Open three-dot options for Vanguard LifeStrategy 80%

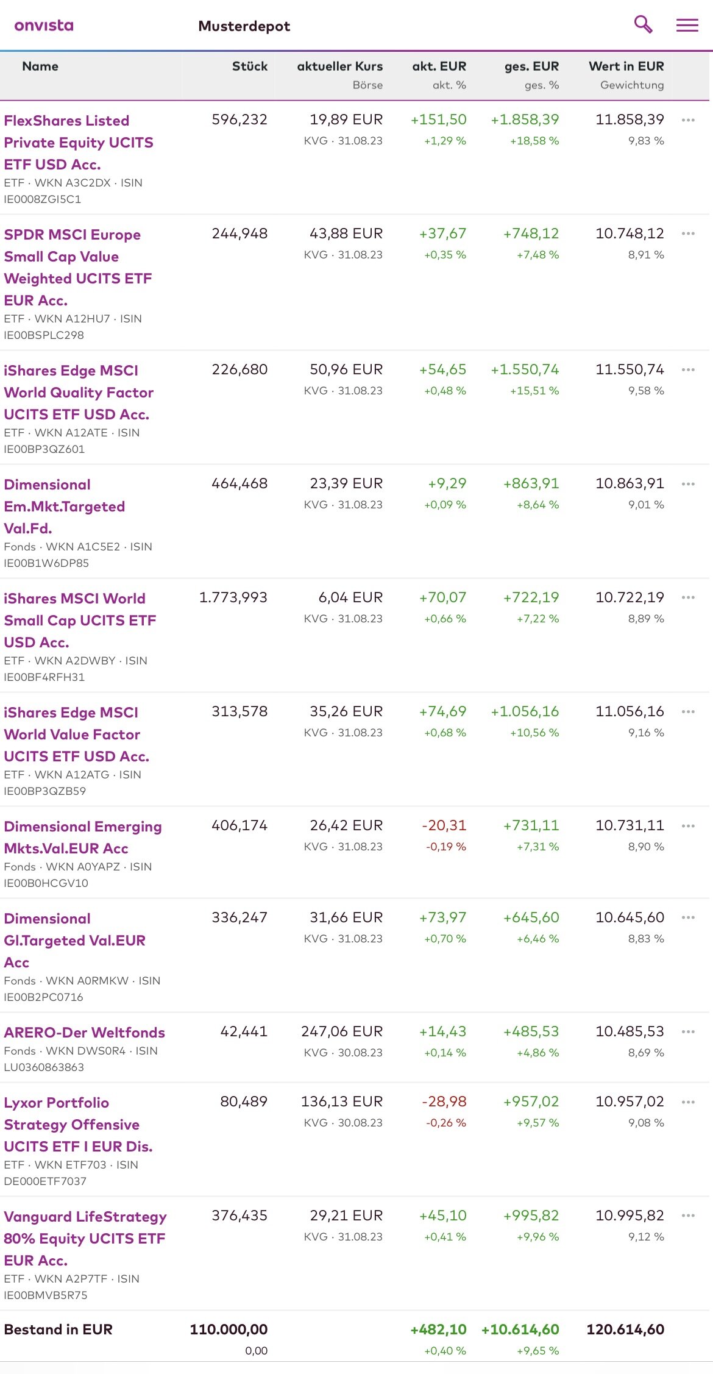(688, 1216)
